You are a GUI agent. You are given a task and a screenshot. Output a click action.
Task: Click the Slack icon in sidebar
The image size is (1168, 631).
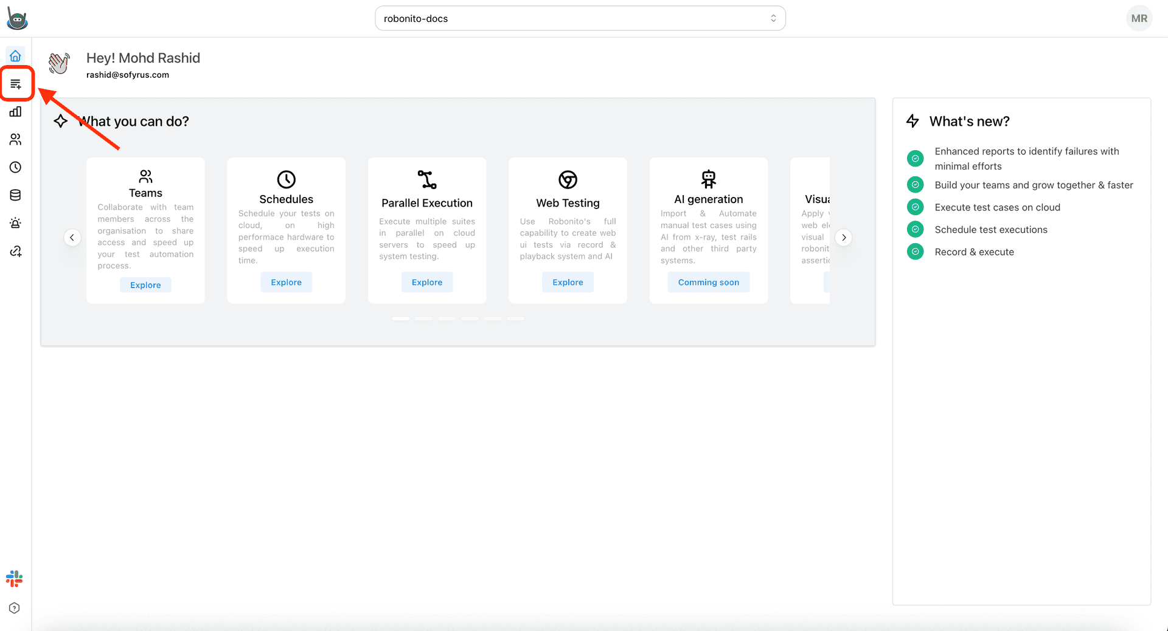point(15,579)
